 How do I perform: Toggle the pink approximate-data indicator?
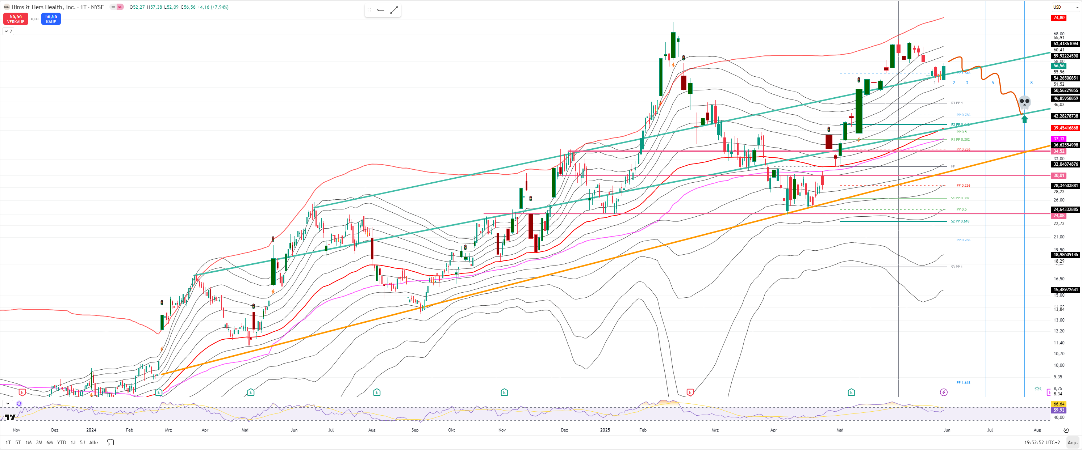(x=121, y=7)
